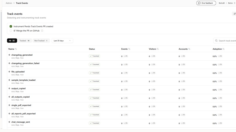Viewport: 236px width, 132px height.
Task: Click the Adoption 0.0% value for file_uploaded
Action: pyautogui.click(x=215, y=73)
